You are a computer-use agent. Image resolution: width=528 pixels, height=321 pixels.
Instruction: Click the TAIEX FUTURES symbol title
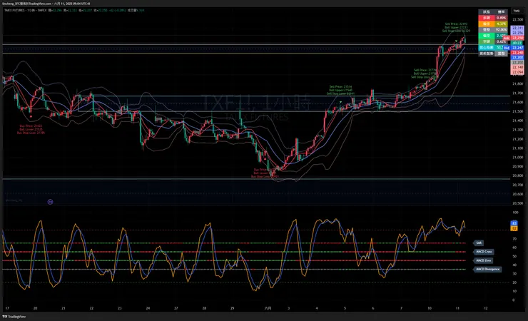pyautogui.click(x=14, y=11)
